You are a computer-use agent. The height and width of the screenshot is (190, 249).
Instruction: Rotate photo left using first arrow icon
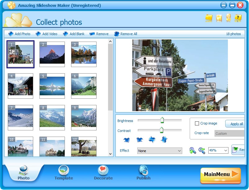(x=126, y=140)
